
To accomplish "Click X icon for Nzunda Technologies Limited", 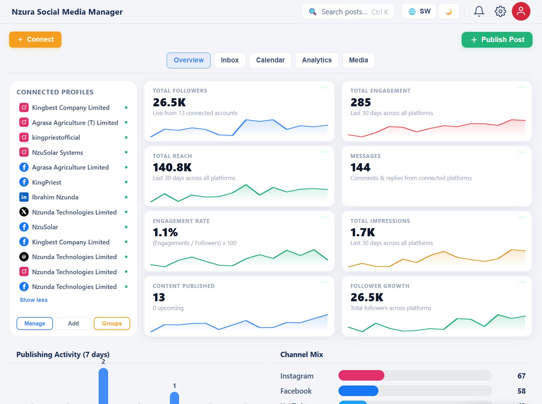I will [24, 212].
